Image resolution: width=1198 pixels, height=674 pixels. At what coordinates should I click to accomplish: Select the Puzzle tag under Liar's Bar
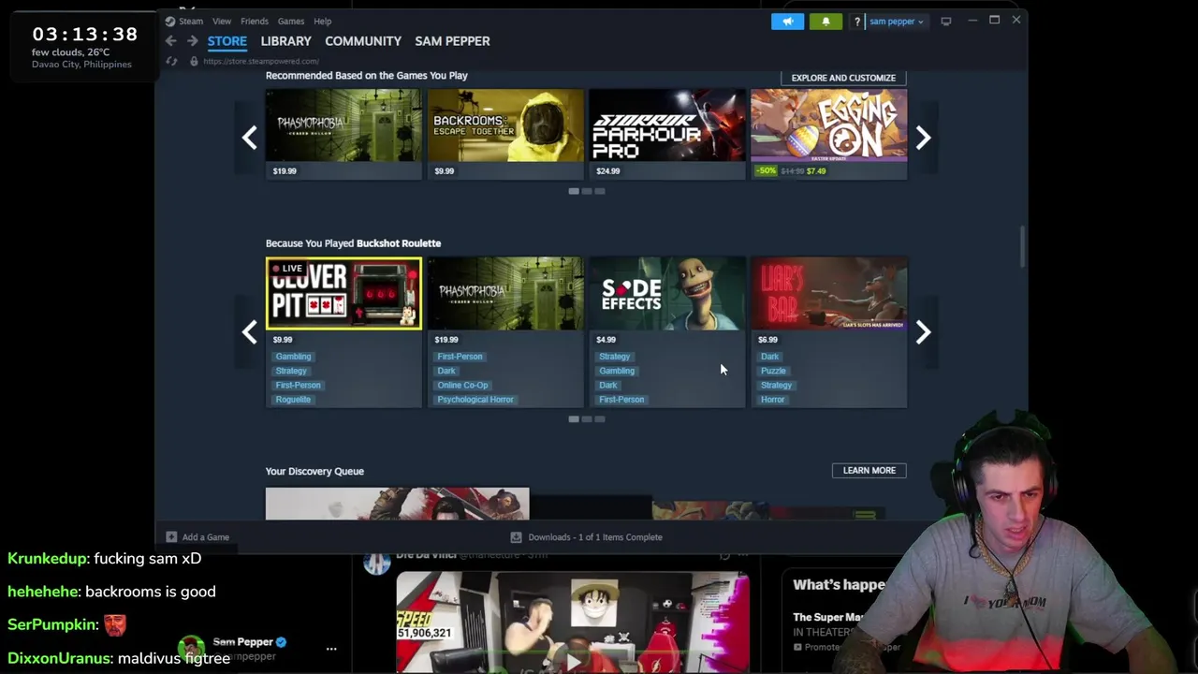click(773, 371)
